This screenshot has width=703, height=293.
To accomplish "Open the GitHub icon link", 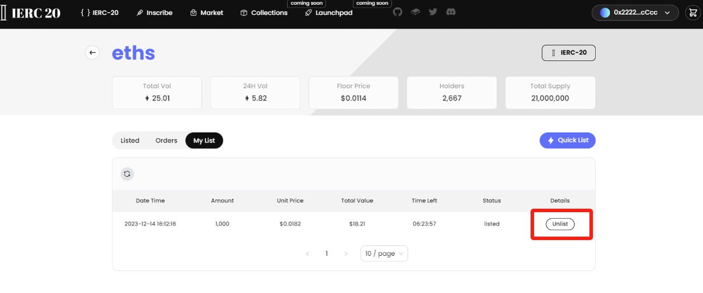I will pyautogui.click(x=397, y=12).
